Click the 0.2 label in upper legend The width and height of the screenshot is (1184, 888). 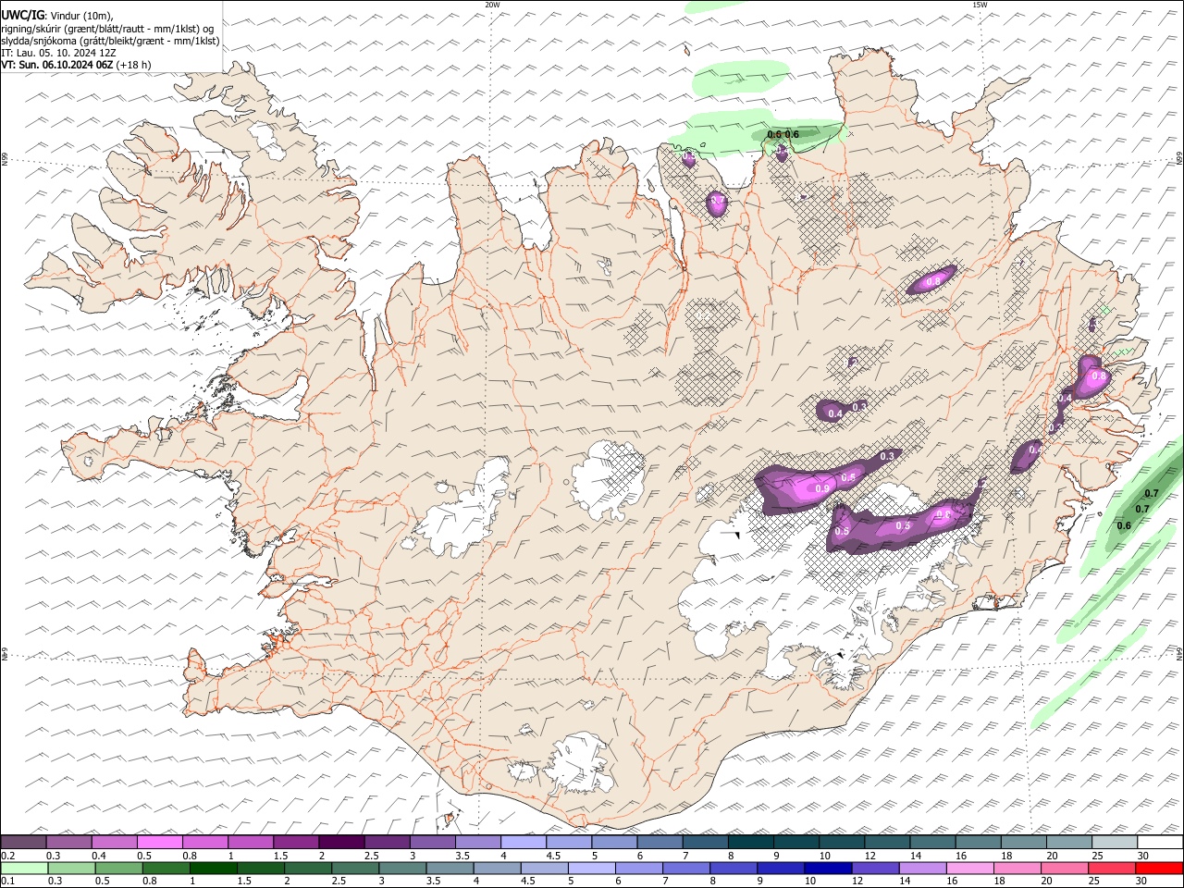7,856
